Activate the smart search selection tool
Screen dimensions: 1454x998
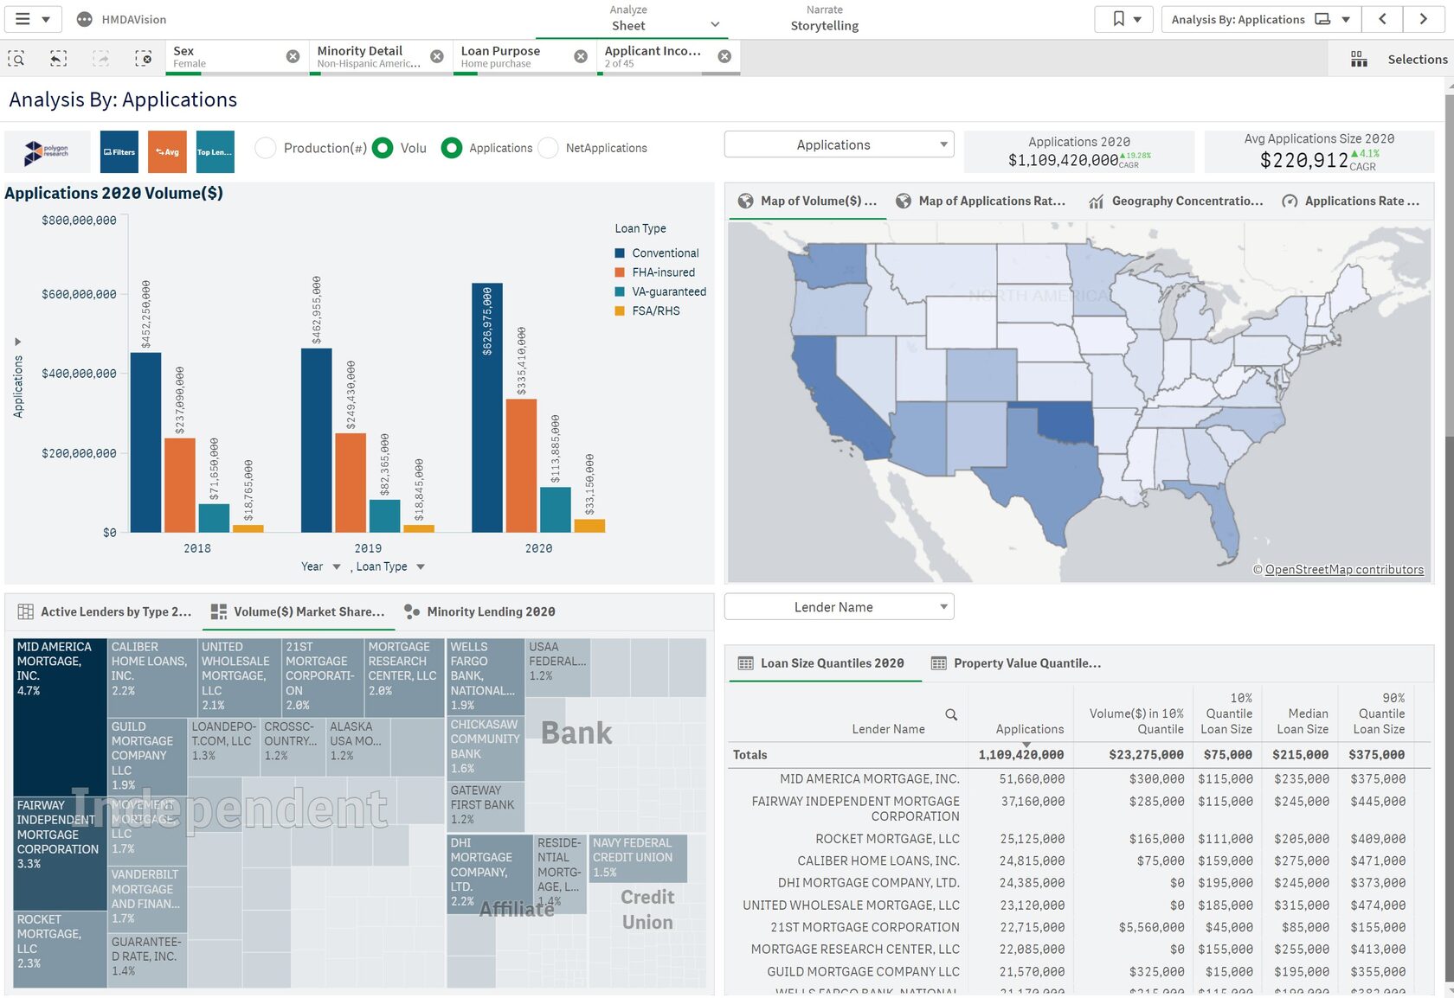click(x=16, y=58)
